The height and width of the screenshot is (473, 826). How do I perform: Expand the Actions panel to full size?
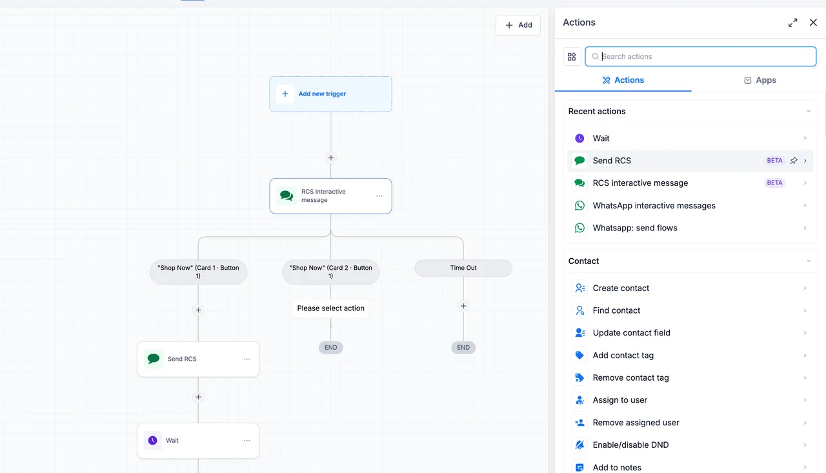coord(792,23)
